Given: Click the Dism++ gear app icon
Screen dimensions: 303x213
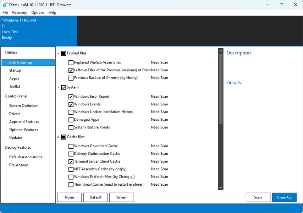Looking at the screenshot, I should (x=5, y=5).
